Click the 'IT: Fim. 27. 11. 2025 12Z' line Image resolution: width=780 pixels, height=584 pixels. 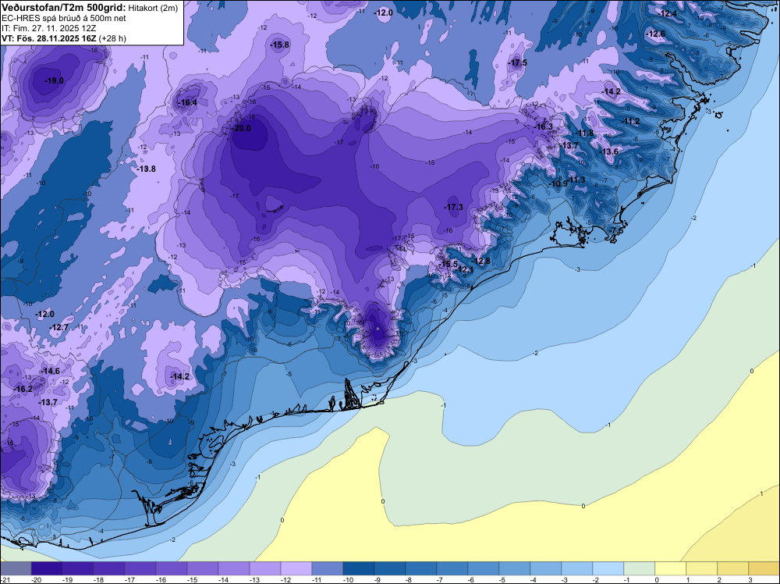(48, 28)
